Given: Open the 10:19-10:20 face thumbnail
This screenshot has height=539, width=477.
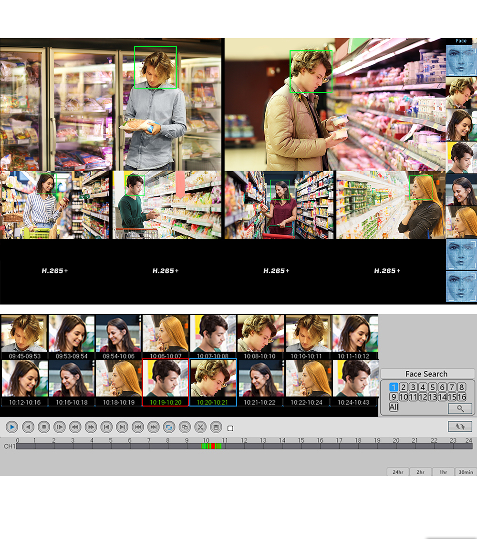Looking at the screenshot, I should (x=166, y=382).
